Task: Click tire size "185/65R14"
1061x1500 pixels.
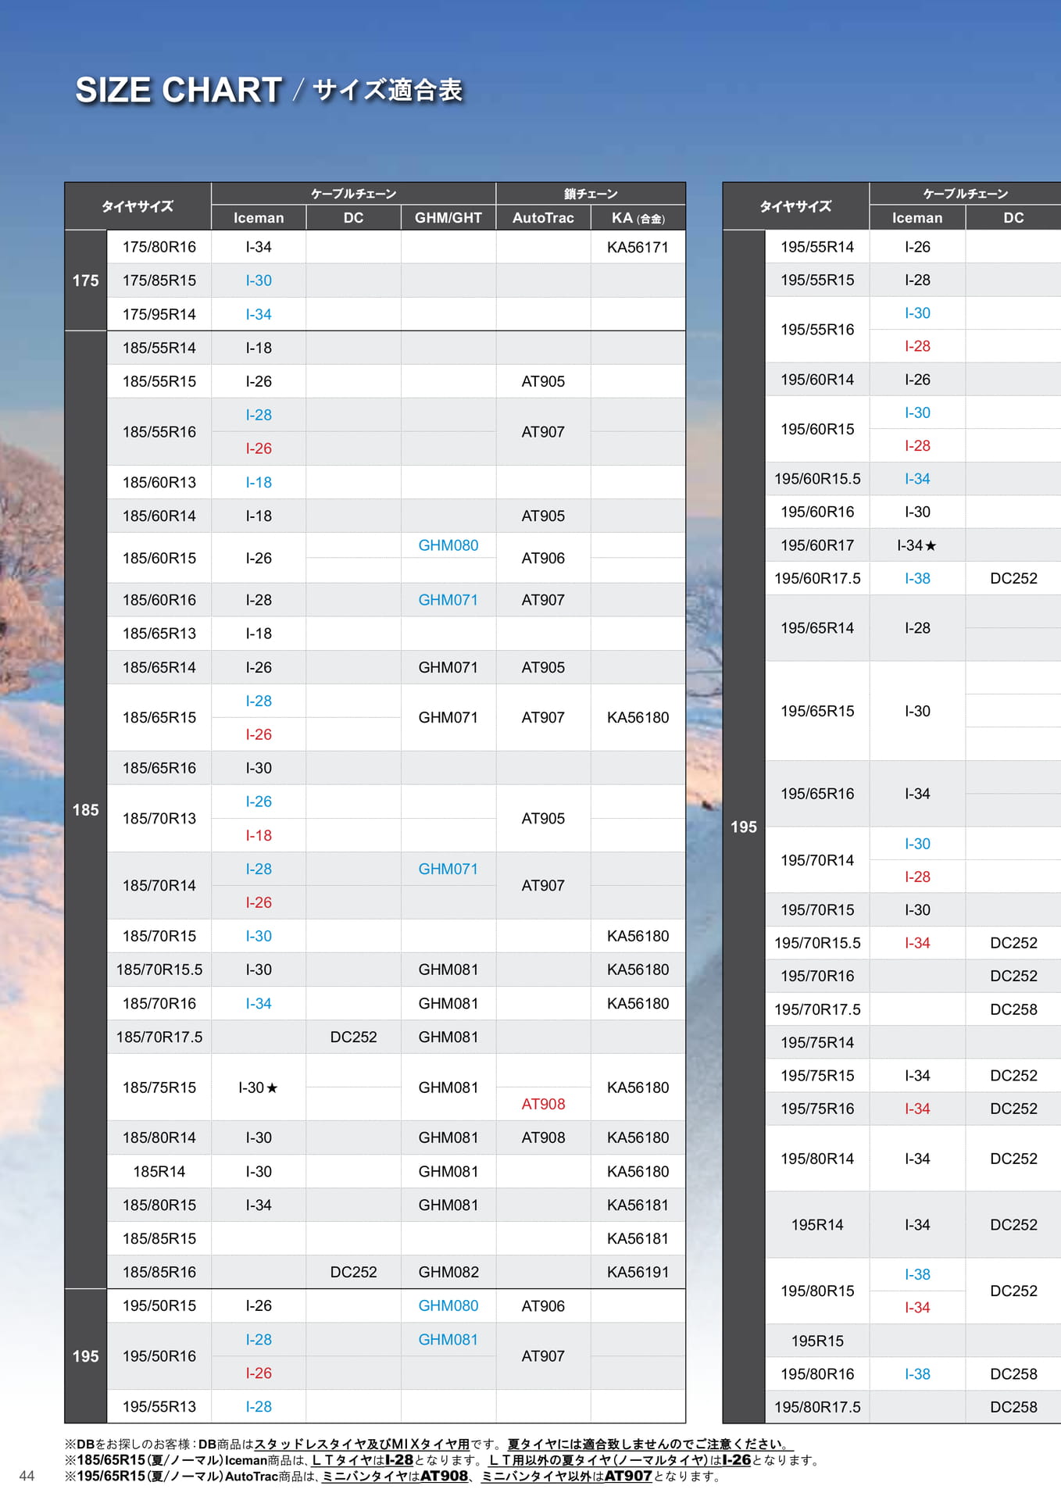Action: tap(159, 667)
